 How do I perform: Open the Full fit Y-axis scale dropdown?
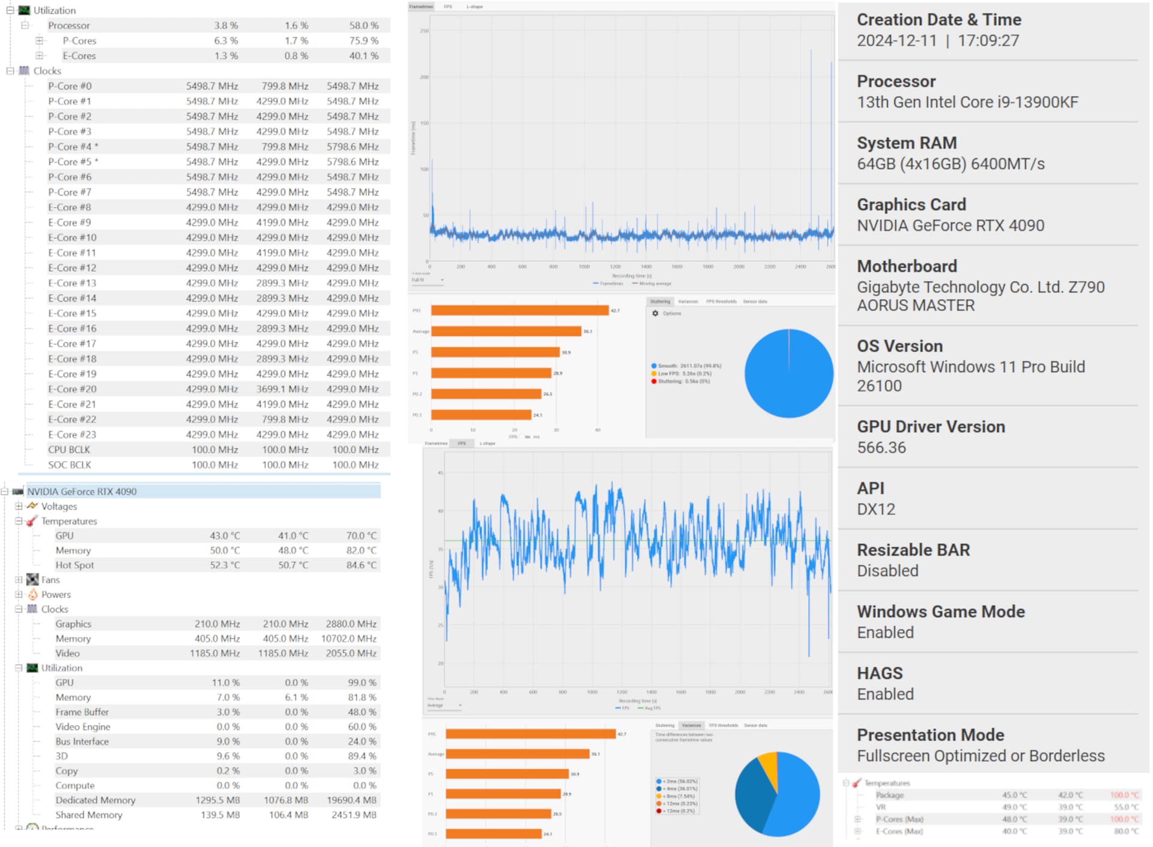[x=428, y=280]
